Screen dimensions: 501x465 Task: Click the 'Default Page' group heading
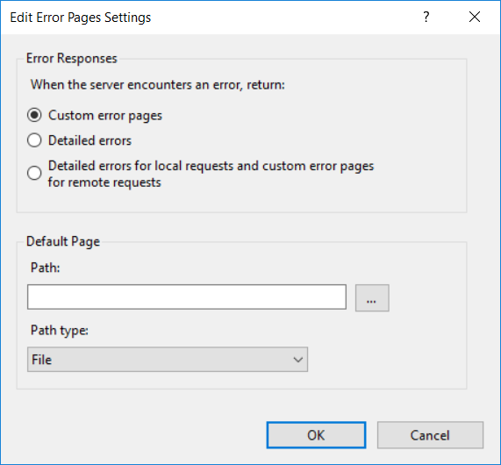pos(63,241)
